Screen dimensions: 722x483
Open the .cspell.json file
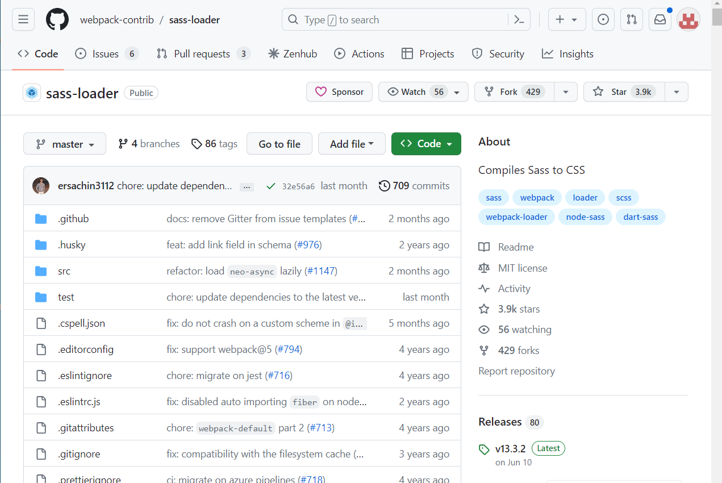(81, 323)
